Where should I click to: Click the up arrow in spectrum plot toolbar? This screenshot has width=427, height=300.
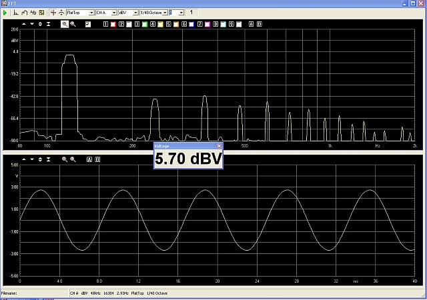[x=23, y=24]
